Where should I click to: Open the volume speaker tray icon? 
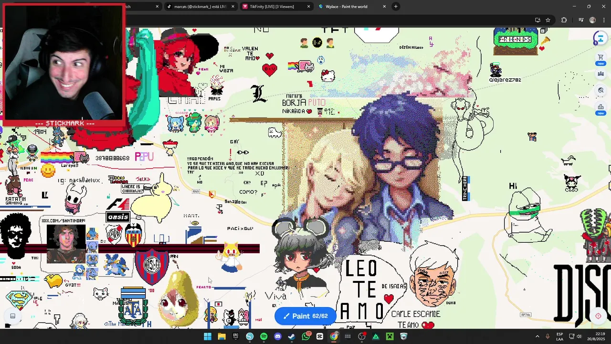(x=579, y=336)
